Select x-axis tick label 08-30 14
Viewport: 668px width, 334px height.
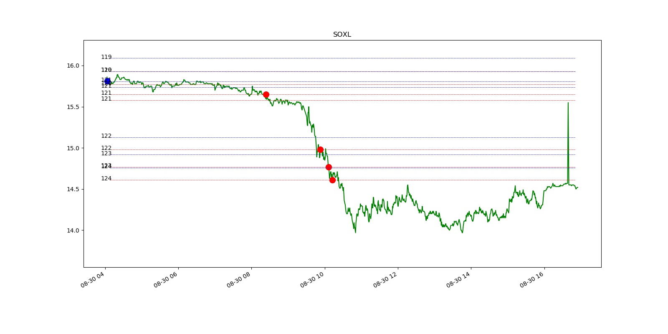coord(458,280)
